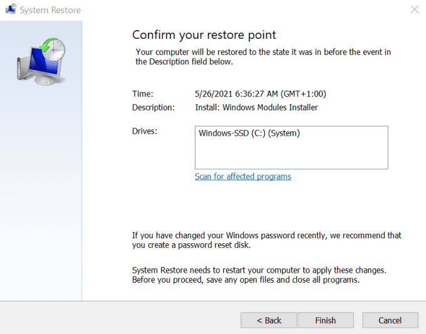Close the System Restore dialog window
This screenshot has height=334, width=426.
(414, 10)
